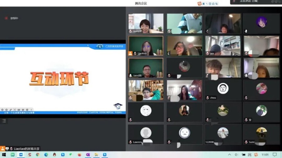282x158 pixels.
Task: Click the 互动环节 slide heading
Action: 59,78
